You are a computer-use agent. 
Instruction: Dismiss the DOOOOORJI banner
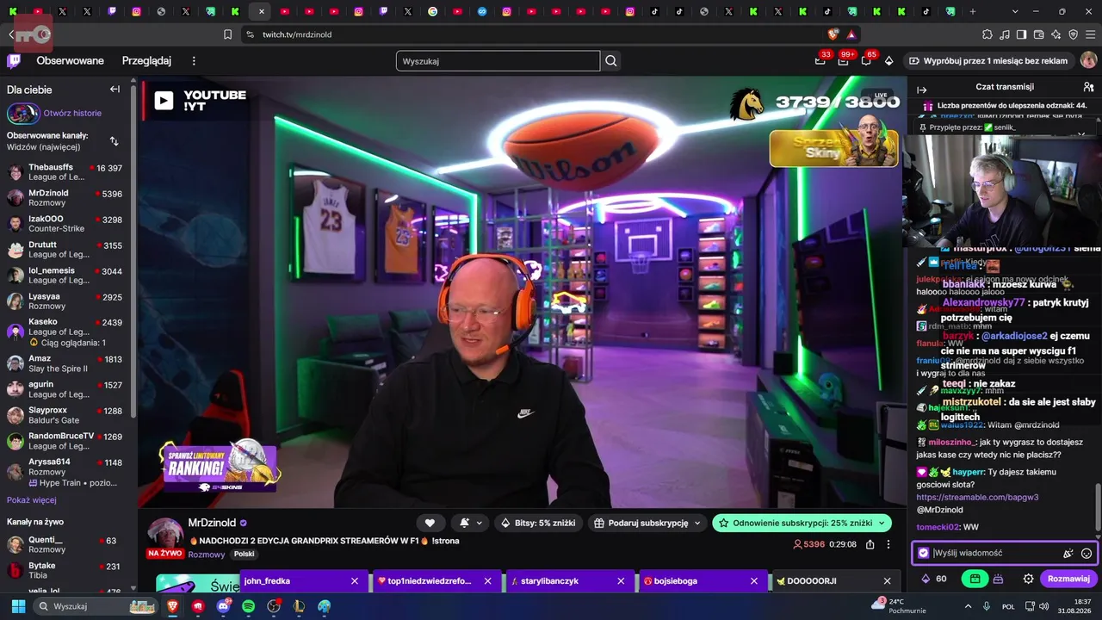click(x=887, y=581)
